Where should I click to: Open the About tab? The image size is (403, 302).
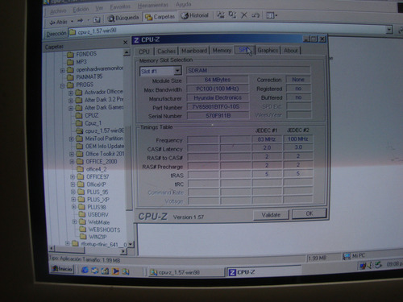291,50
